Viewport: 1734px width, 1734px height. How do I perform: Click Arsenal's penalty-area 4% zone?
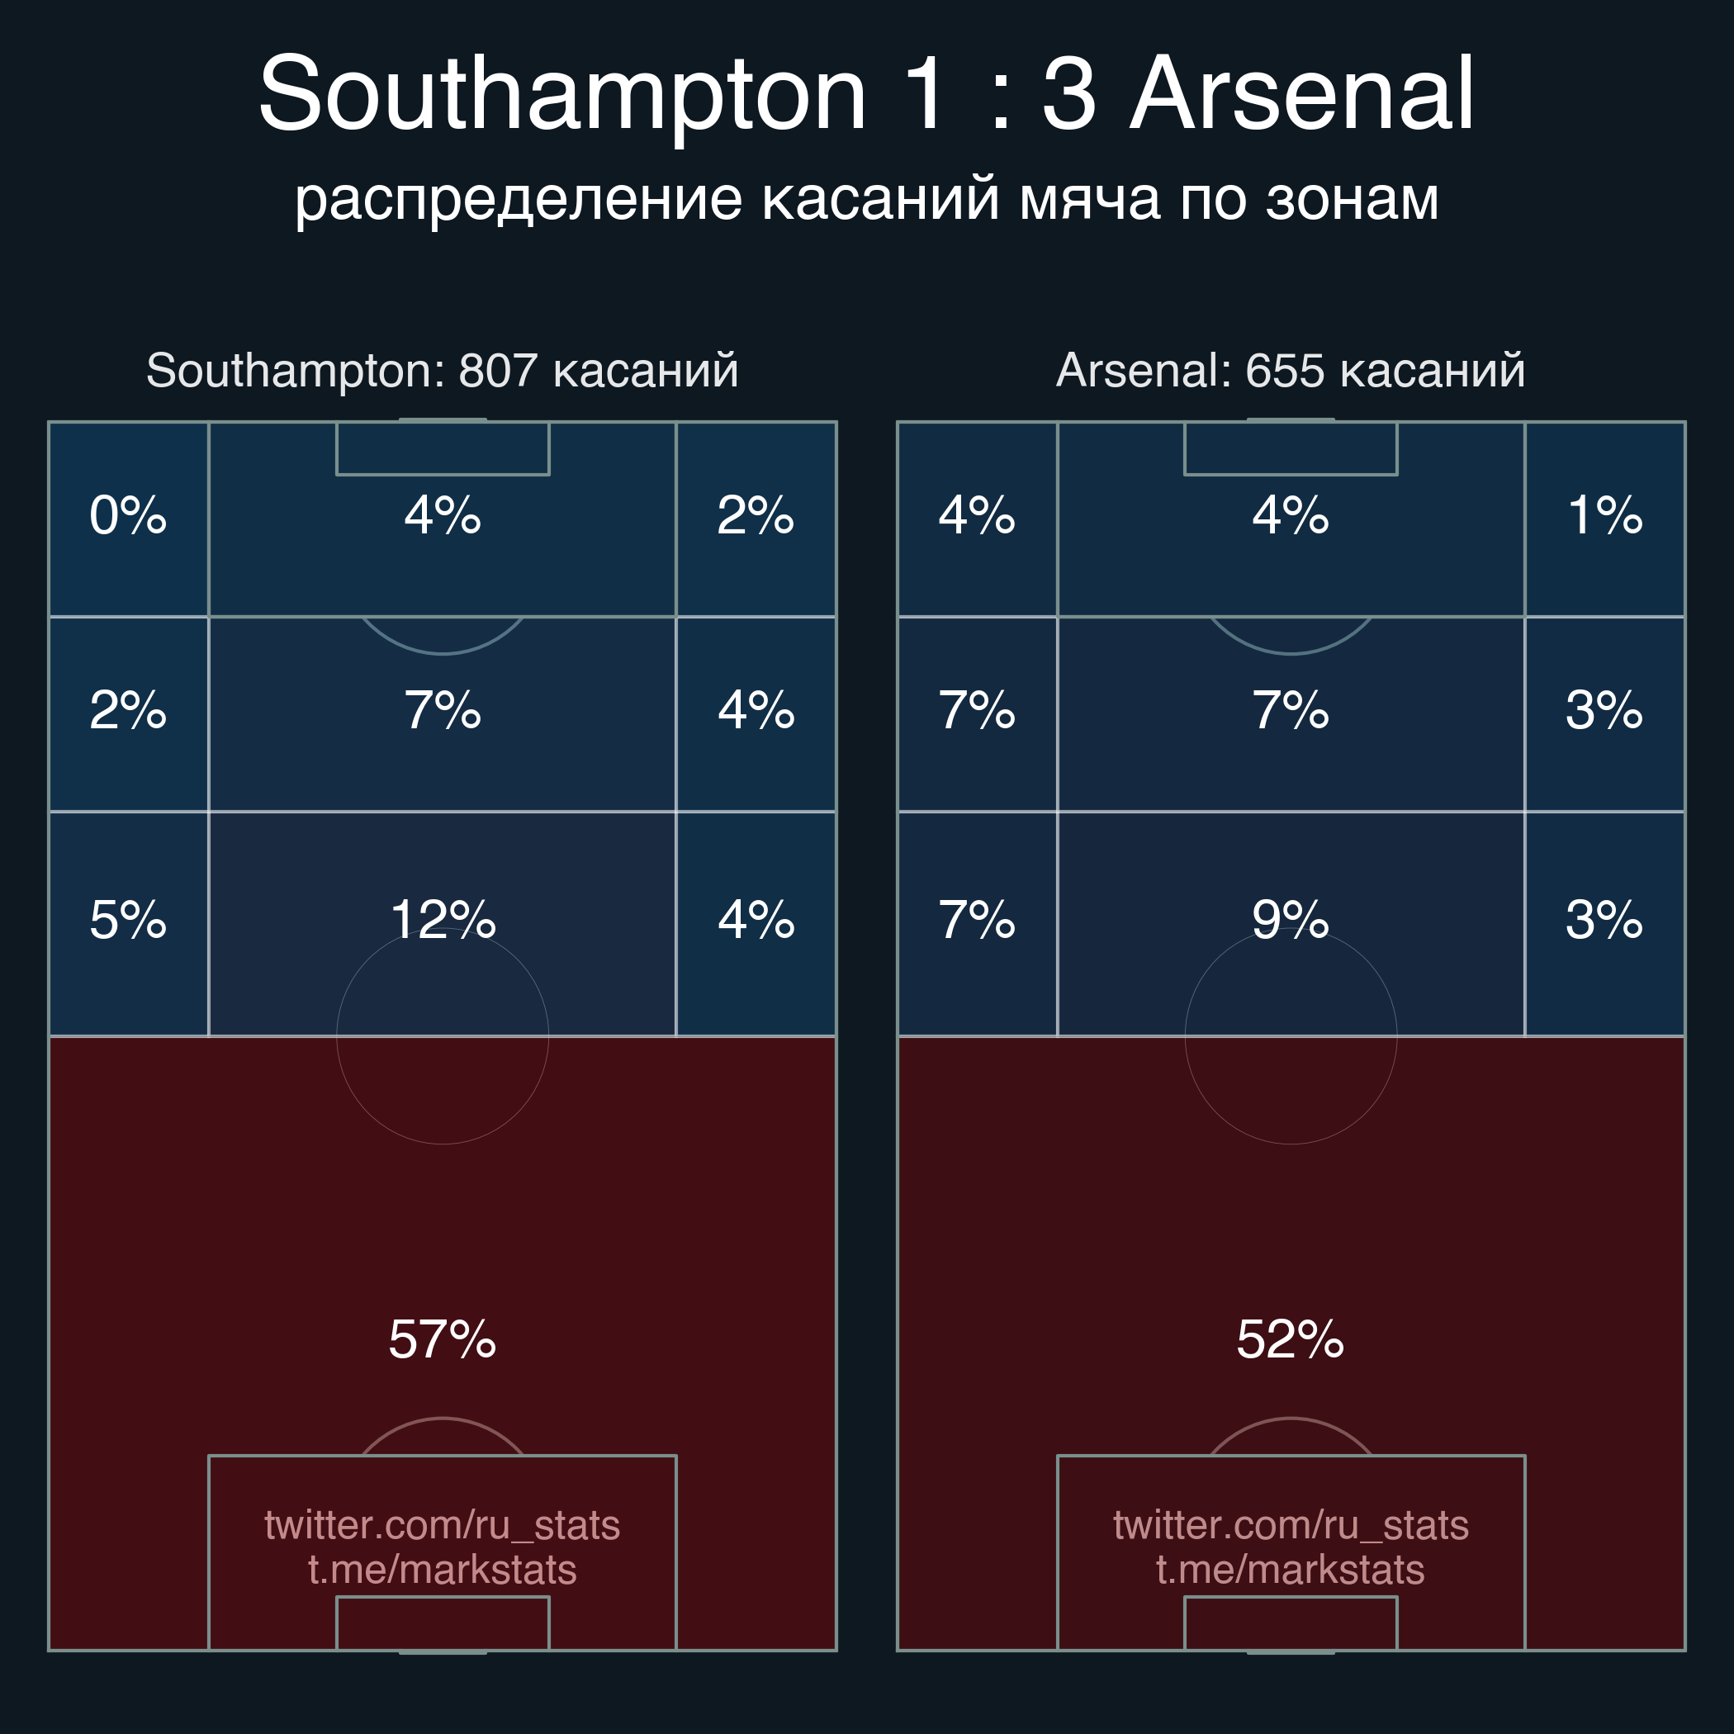click(1291, 516)
